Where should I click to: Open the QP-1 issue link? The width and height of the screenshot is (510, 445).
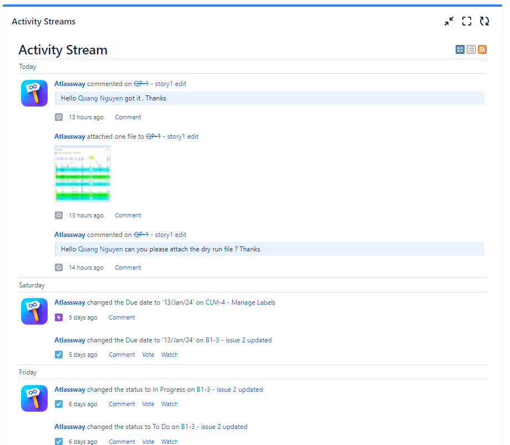[141, 83]
